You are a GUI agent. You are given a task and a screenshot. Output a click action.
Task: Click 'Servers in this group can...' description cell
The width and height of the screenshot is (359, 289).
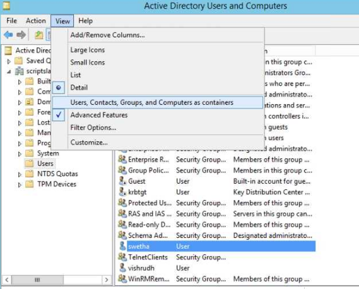tap(273, 214)
